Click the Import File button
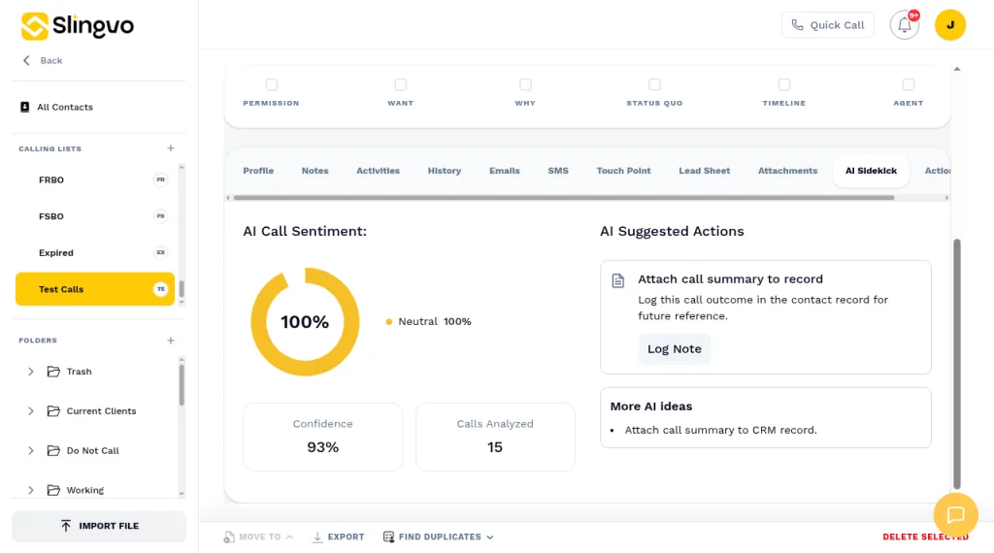This screenshot has height=553, width=994. (x=99, y=526)
